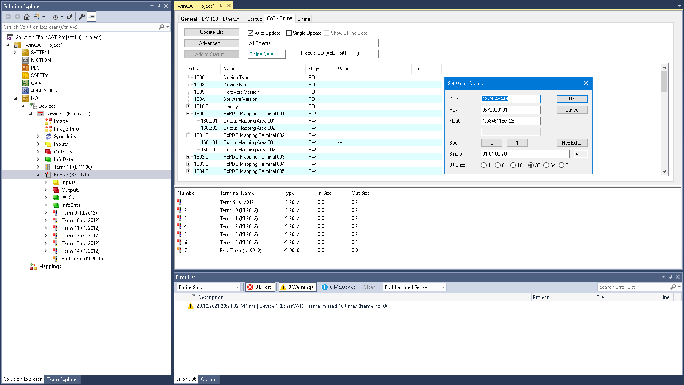The width and height of the screenshot is (684, 385).
Task: Pin the TwinCAT Project1 document tab
Action: pos(221,6)
